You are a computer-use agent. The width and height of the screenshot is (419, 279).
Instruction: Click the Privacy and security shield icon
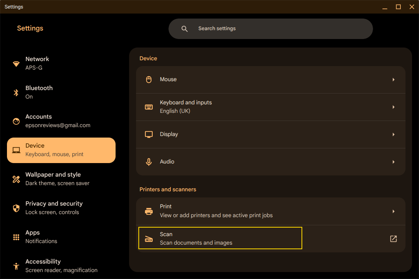[x=16, y=208]
